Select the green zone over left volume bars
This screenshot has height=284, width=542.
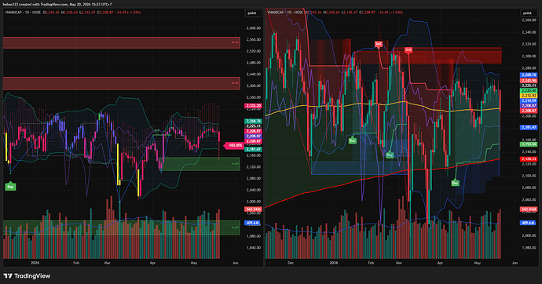[121, 228]
